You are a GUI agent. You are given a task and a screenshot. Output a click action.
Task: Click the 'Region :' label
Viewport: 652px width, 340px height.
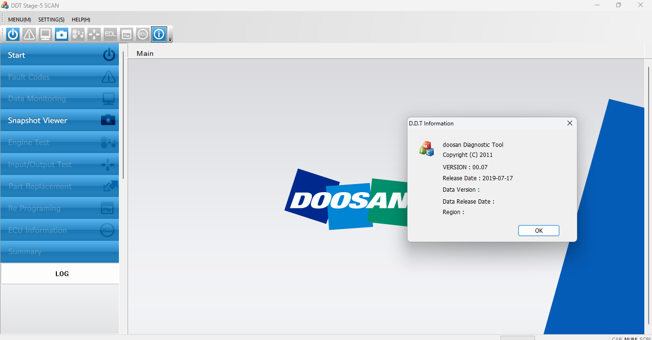(x=453, y=212)
